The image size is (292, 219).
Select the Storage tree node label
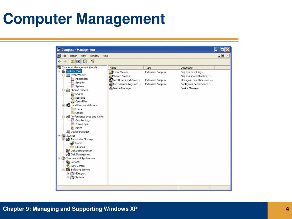71,135
